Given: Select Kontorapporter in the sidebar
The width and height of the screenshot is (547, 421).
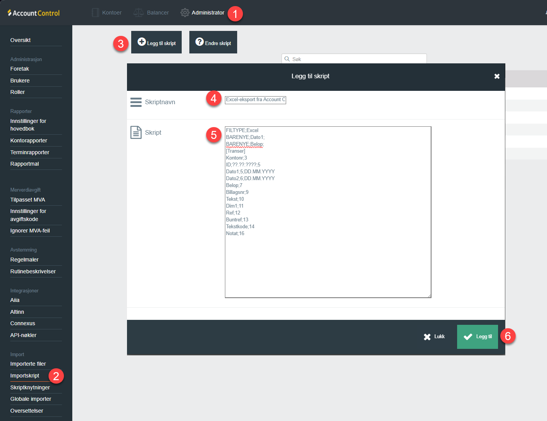Looking at the screenshot, I should 29,140.
